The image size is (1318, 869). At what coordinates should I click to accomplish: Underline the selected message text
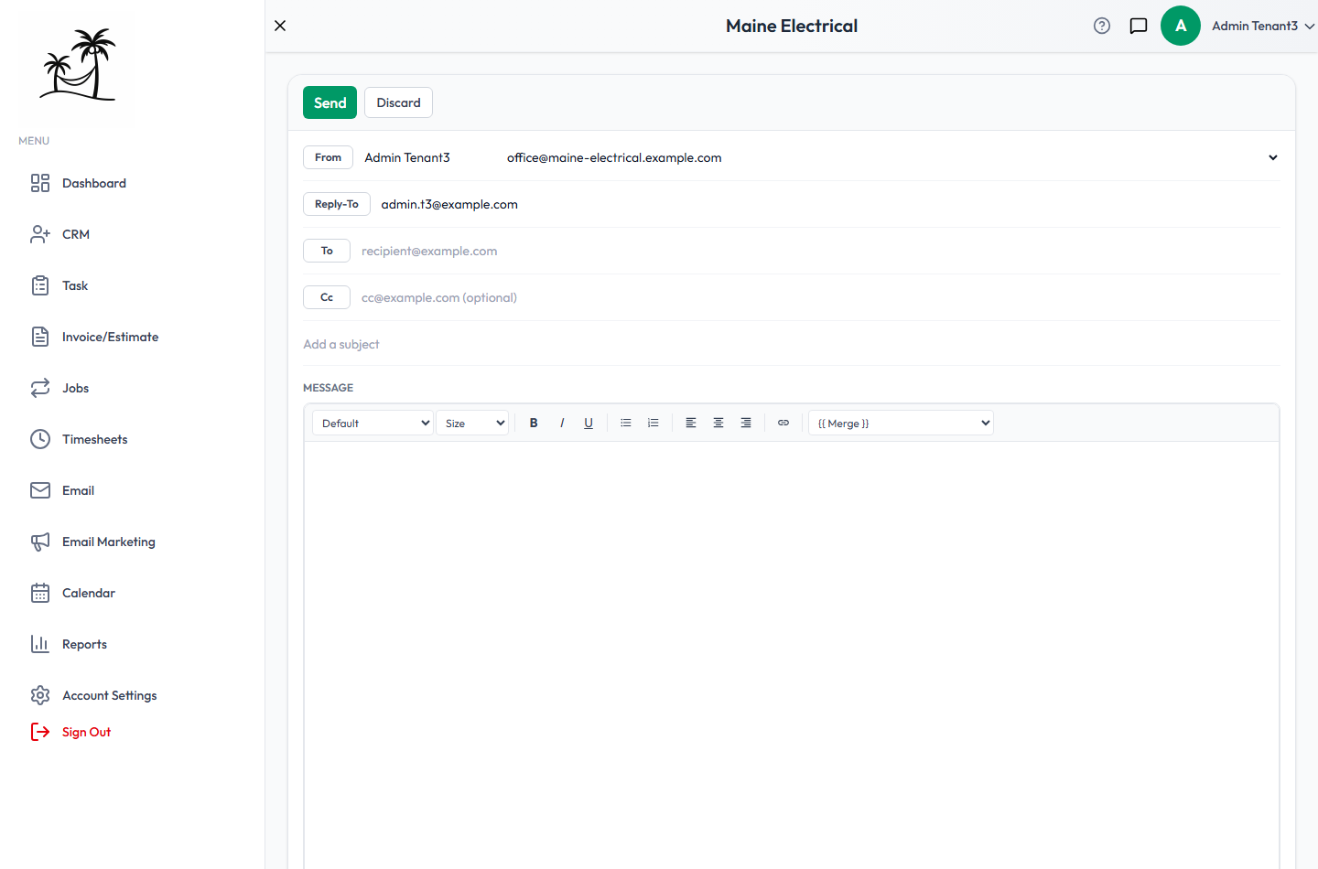[589, 423]
